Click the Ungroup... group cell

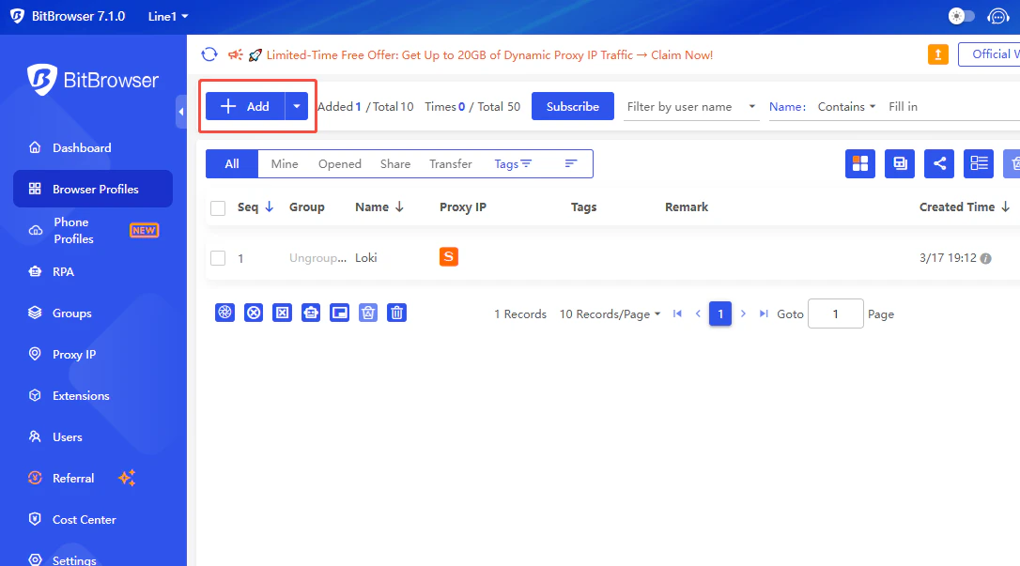click(317, 258)
